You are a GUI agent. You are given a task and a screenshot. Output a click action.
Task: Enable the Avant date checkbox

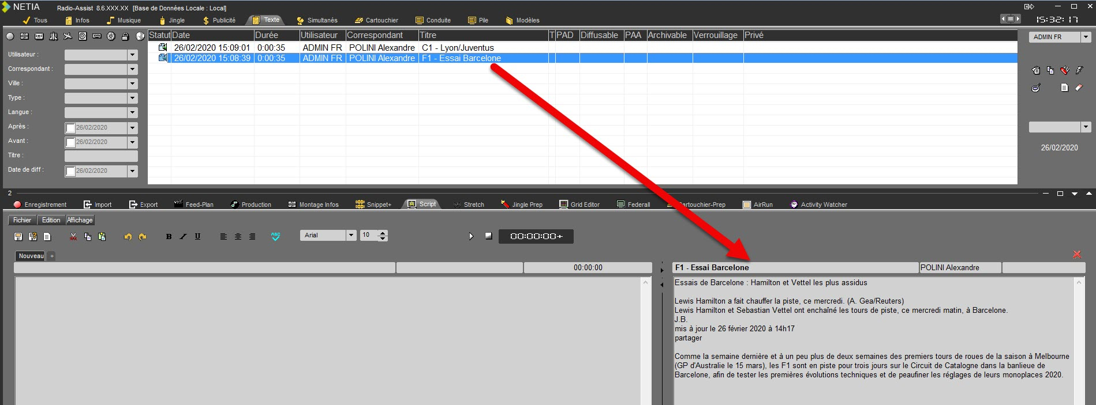(70, 142)
